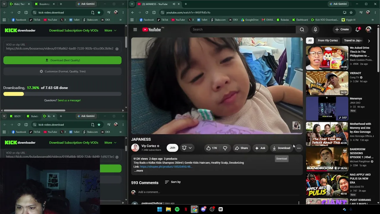The image size is (380, 214).
Task: Show hidden bookmarks in the top Kick window
Action: 120,20
